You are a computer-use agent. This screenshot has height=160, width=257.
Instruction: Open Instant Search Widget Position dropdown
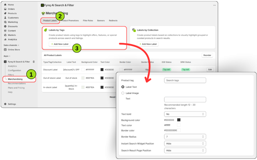(x=185, y=144)
